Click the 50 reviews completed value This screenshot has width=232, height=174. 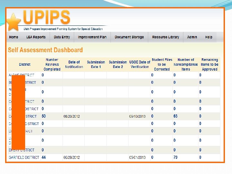pos(43,116)
